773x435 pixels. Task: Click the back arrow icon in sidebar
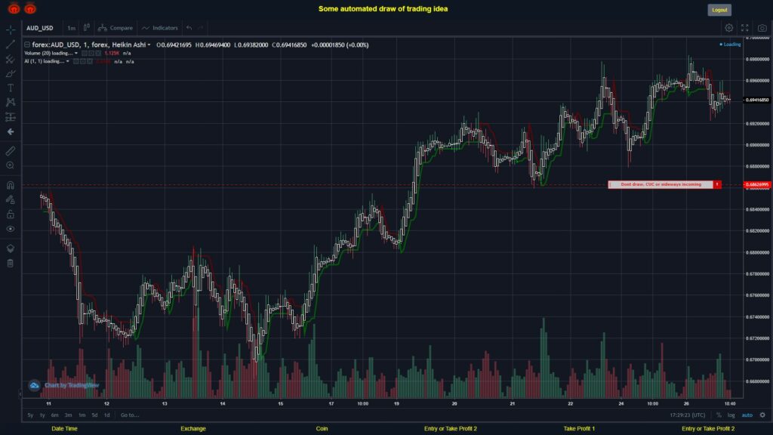(x=11, y=131)
